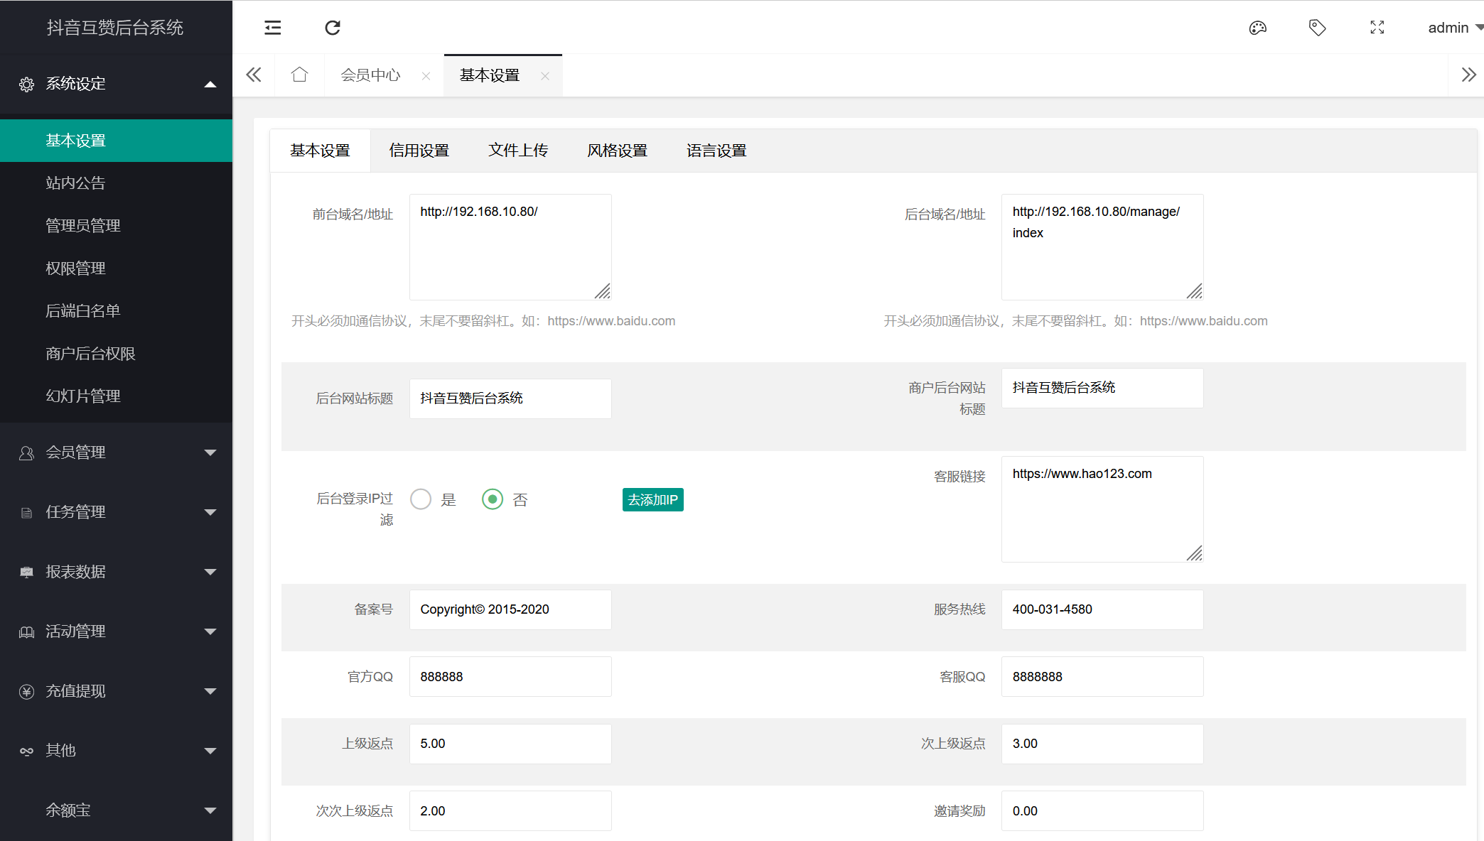Expand the 会员管理 menu arrow
This screenshot has height=841, width=1484.
point(210,453)
